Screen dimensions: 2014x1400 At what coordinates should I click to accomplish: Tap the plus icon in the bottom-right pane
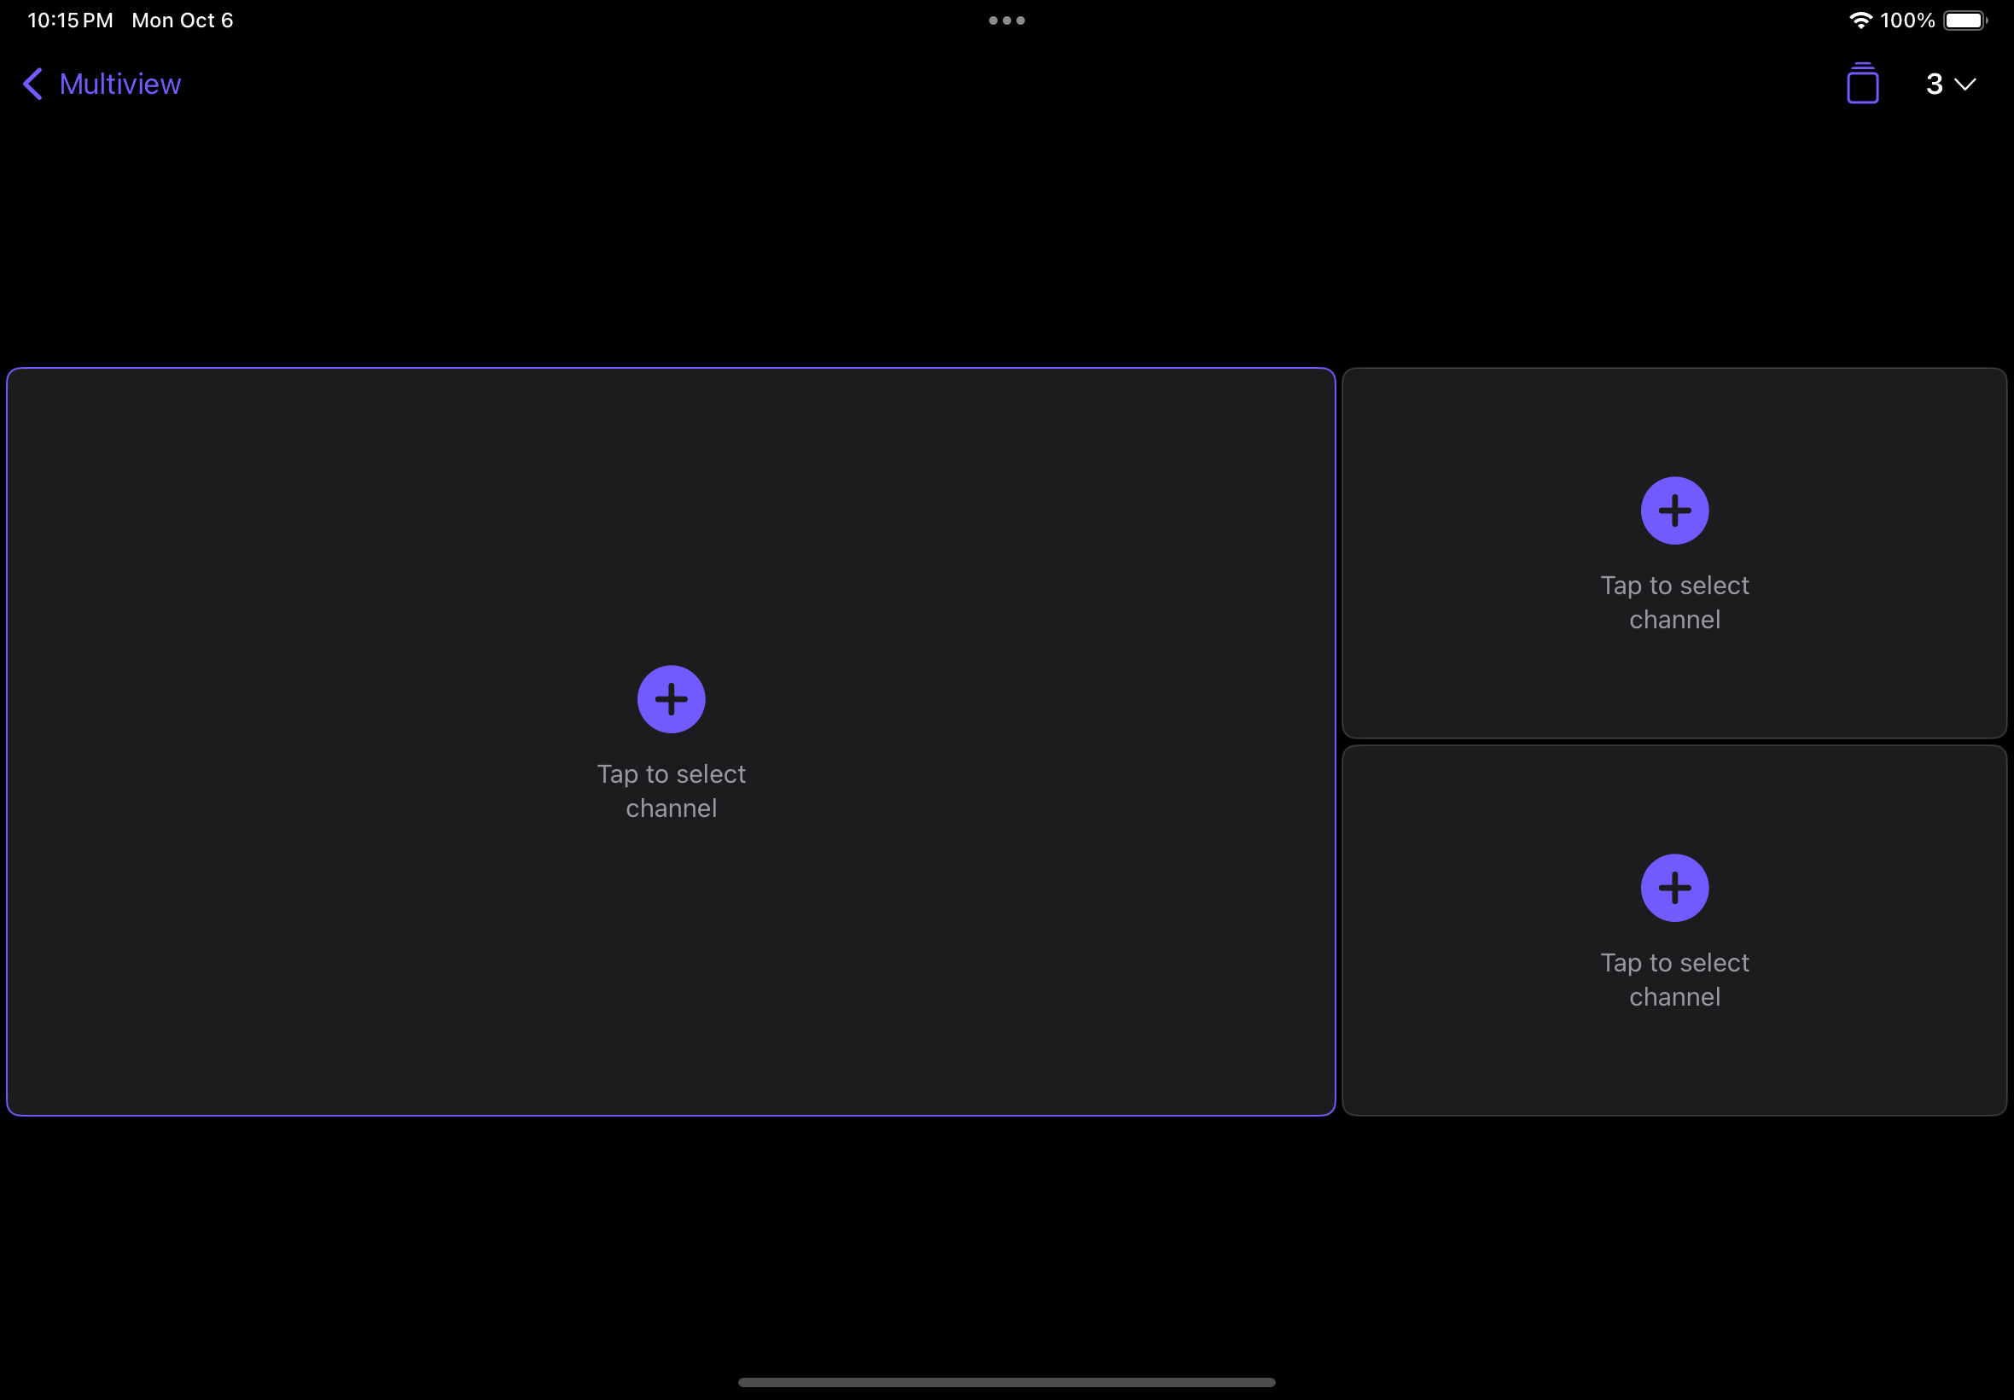tap(1673, 887)
